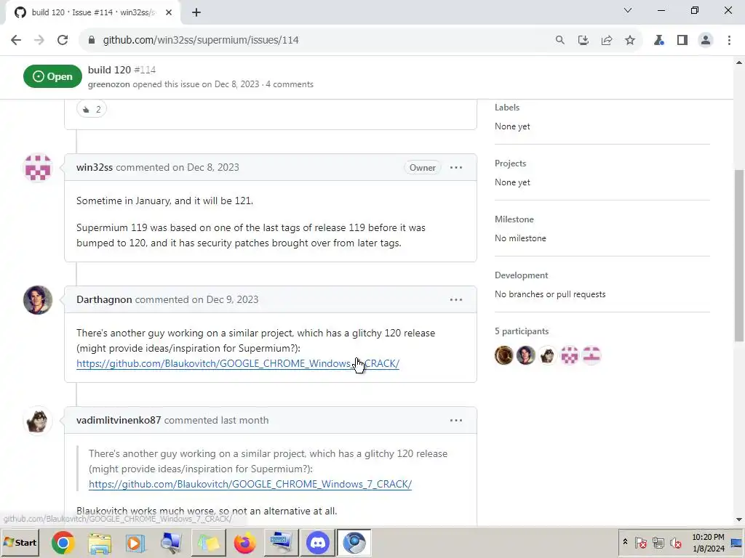
Task: Click the scrollbar down arrow
Action: click(739, 519)
